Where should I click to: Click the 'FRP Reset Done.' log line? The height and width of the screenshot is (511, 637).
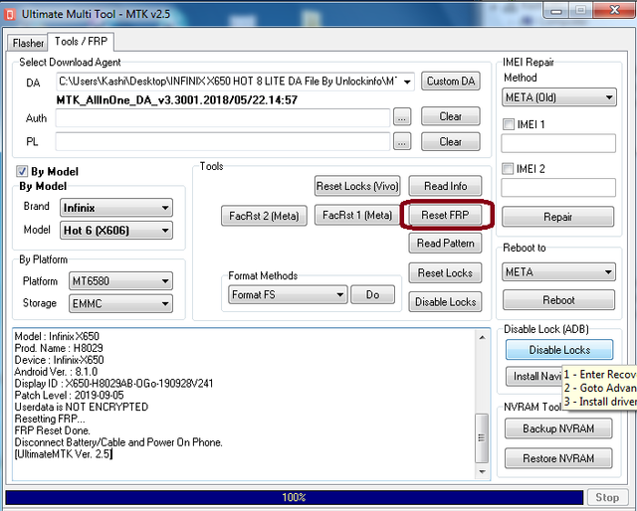coord(53,430)
